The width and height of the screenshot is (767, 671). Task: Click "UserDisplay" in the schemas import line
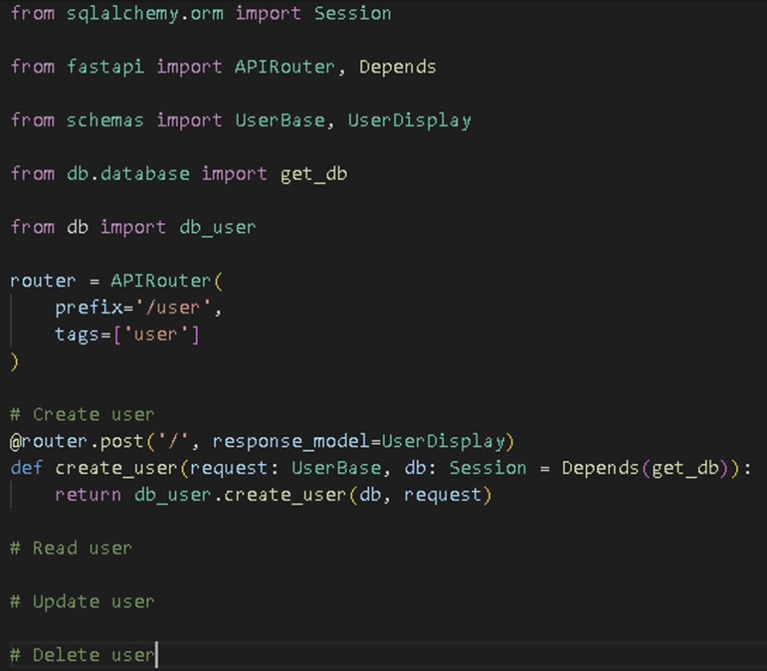click(x=409, y=120)
